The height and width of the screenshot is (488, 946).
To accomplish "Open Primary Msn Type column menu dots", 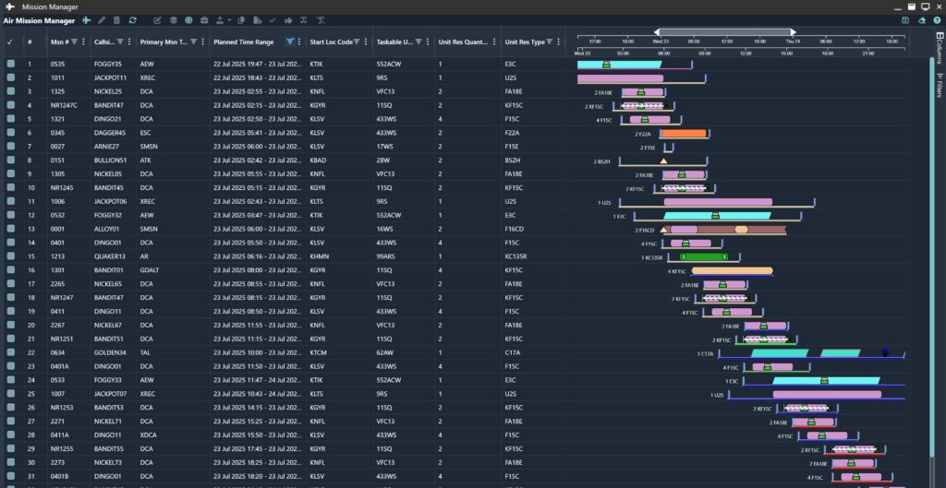I will pyautogui.click(x=202, y=42).
